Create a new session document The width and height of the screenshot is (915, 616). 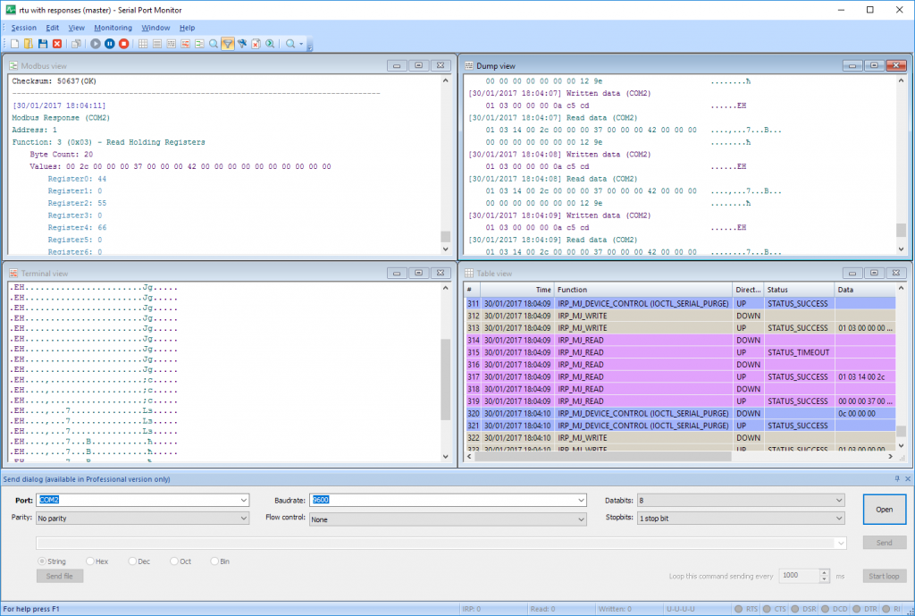pos(13,43)
